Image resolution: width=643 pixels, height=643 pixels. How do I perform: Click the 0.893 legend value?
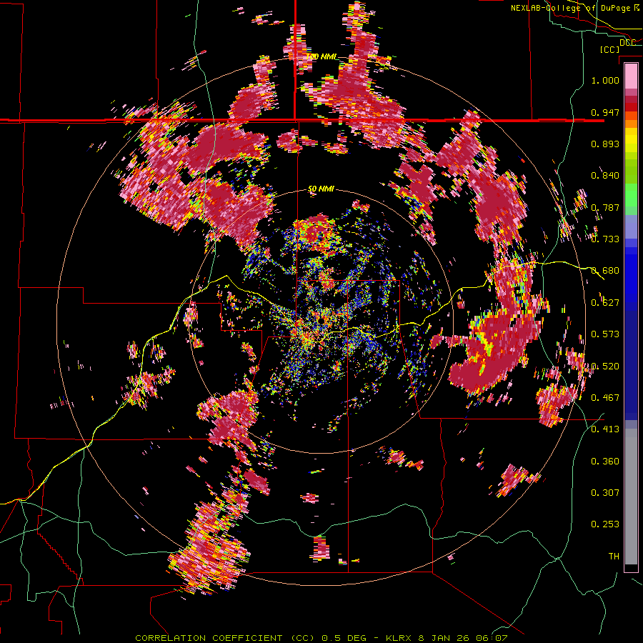tap(605, 144)
